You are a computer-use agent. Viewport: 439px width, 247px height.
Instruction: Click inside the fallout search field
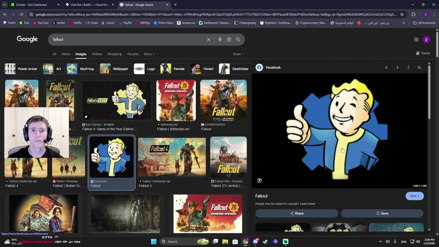127,39
